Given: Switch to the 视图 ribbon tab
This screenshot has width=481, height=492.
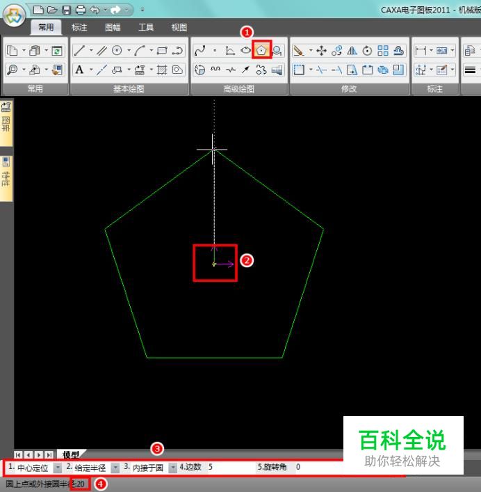Looking at the screenshot, I should pyautogui.click(x=179, y=27).
